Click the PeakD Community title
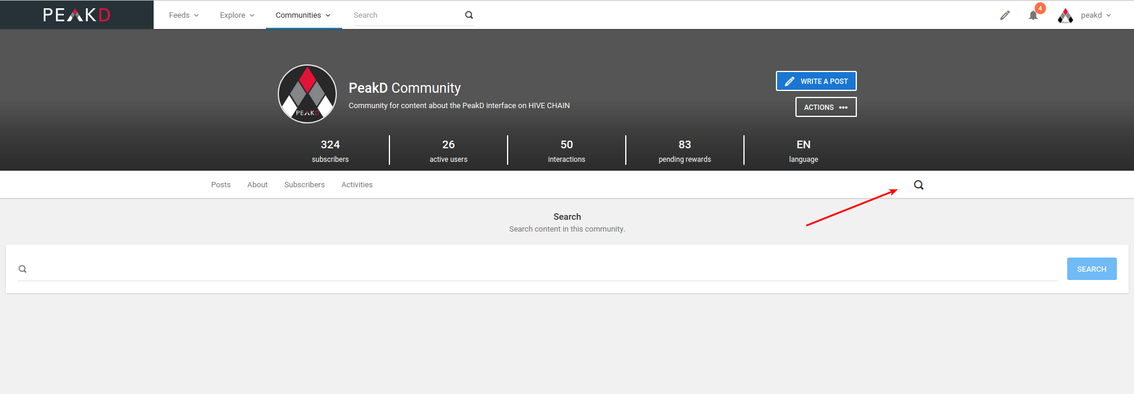The width and height of the screenshot is (1134, 394). point(405,88)
